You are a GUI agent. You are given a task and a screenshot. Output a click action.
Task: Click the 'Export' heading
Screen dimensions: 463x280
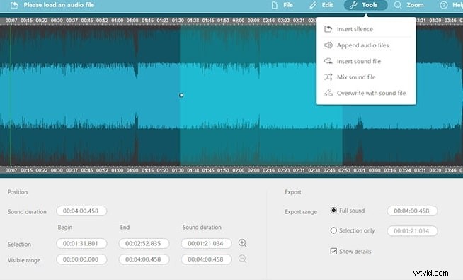pos(293,192)
